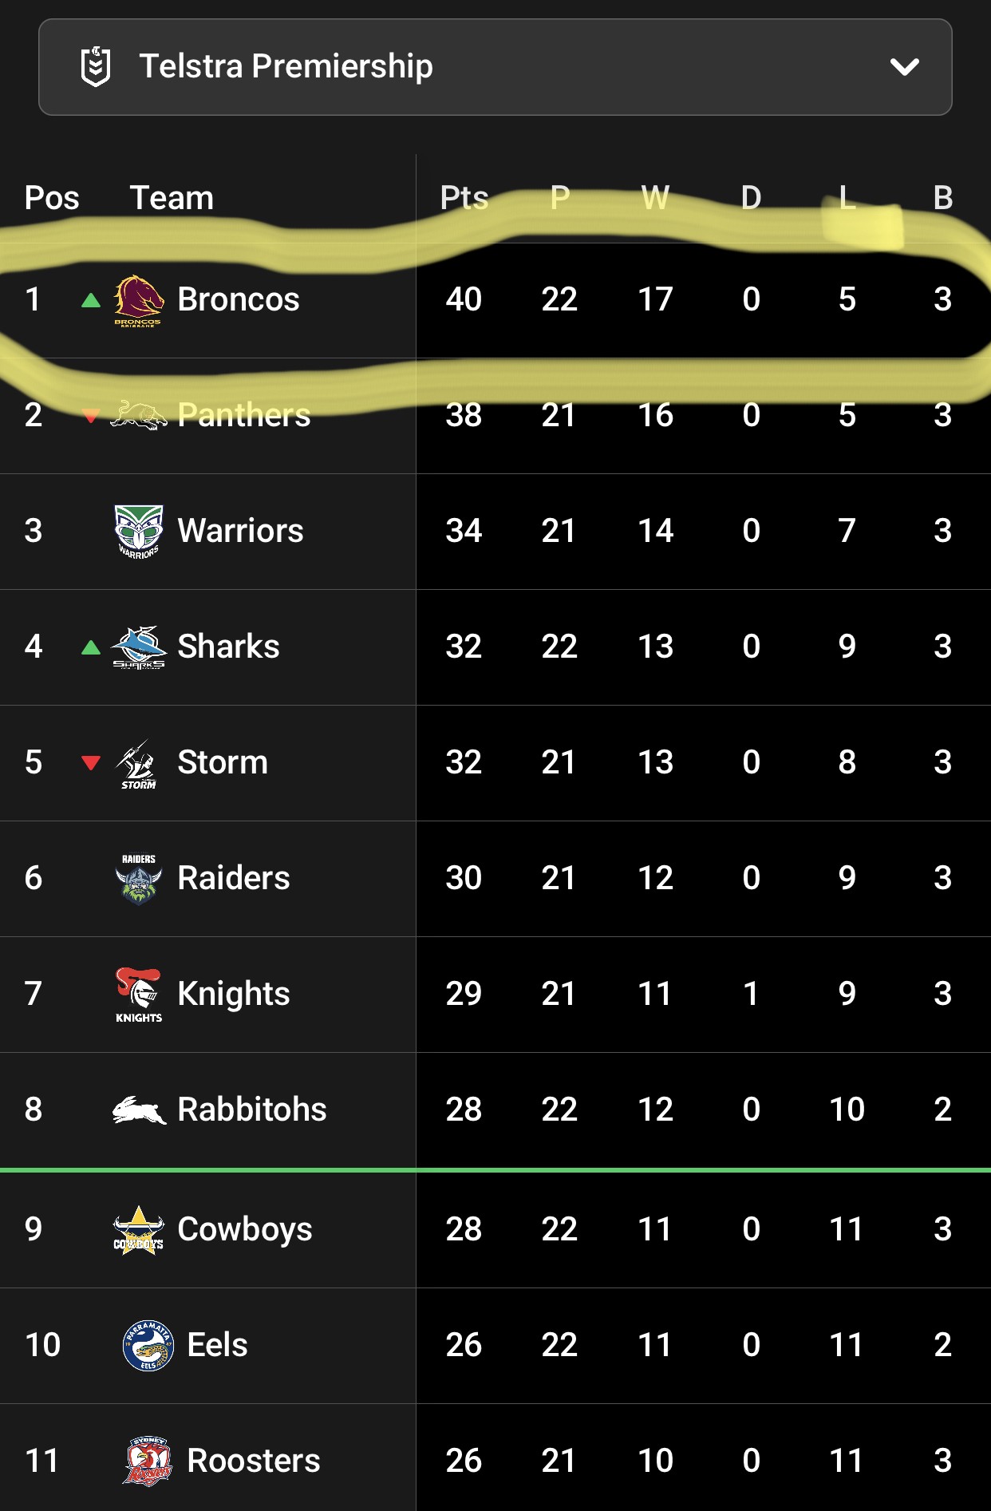
Task: Click the NRL shield logo icon
Action: (96, 67)
